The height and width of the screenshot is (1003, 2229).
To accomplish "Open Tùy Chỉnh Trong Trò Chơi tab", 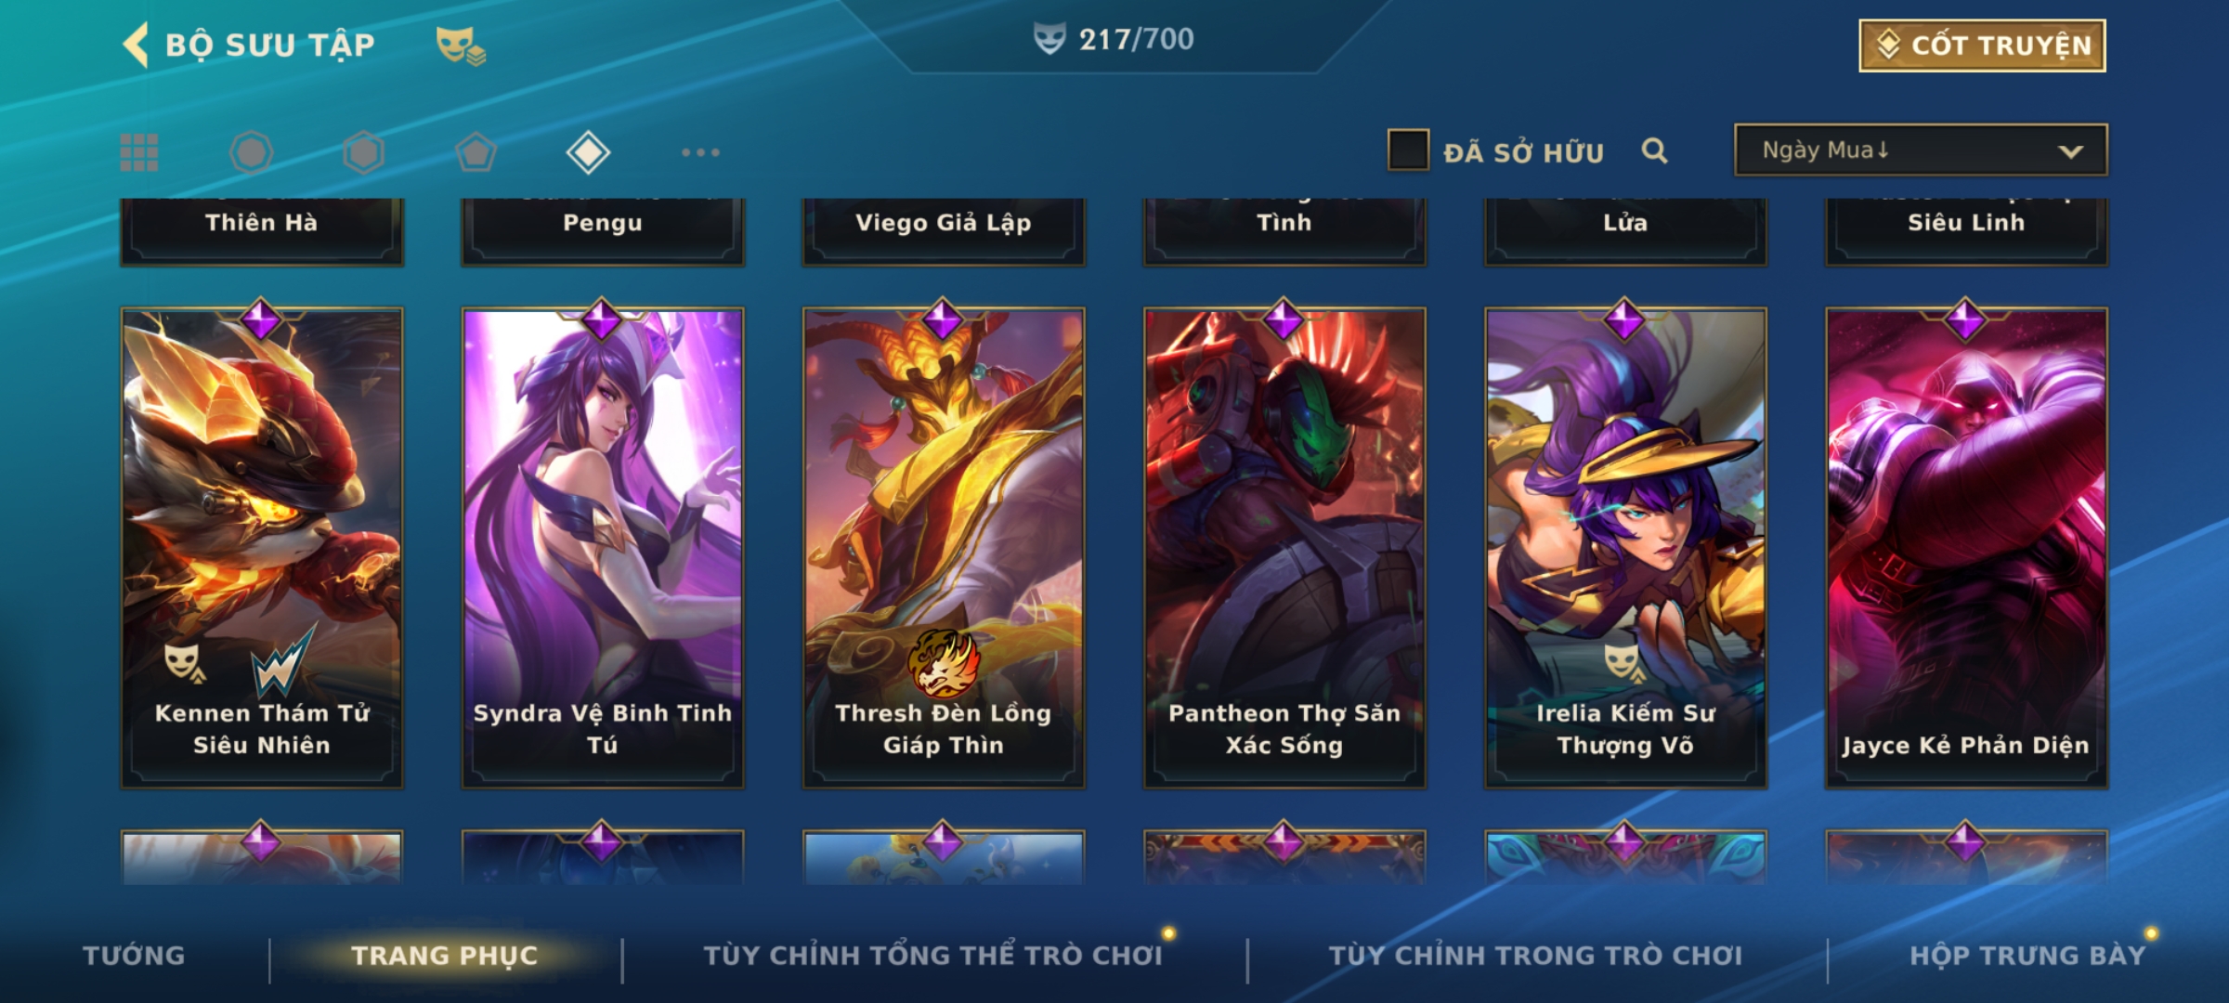I will 1535,955.
